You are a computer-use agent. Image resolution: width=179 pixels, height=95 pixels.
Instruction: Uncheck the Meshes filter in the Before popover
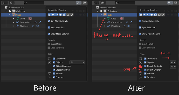click(x=54, y=73)
